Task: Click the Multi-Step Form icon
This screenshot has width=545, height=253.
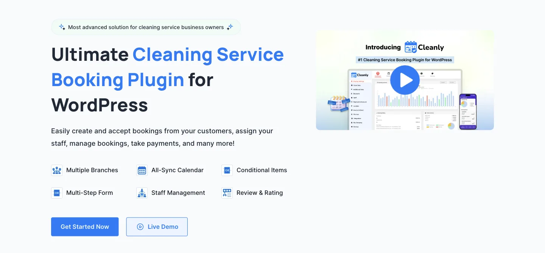Action: (57, 193)
